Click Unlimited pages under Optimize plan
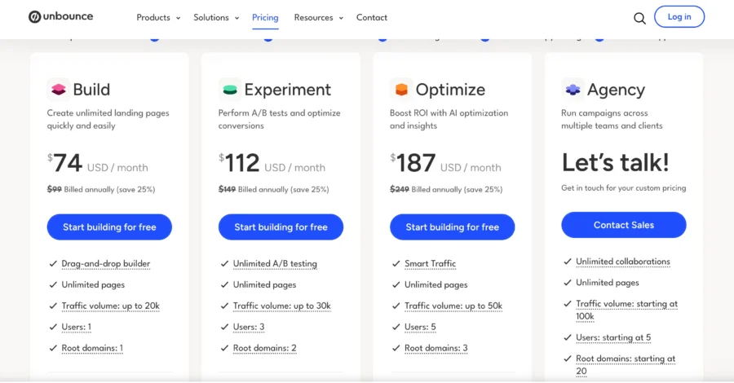This screenshot has width=734, height=383. (436, 284)
